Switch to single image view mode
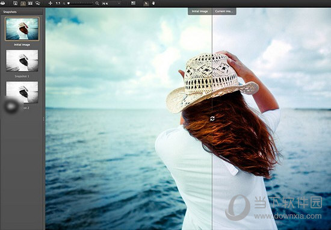Viewport: 331px width, 230px height. pyautogui.click(x=16, y=3)
